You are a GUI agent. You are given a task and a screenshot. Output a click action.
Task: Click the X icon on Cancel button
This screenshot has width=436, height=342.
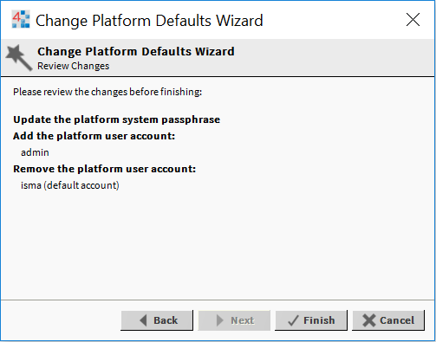[369, 320]
